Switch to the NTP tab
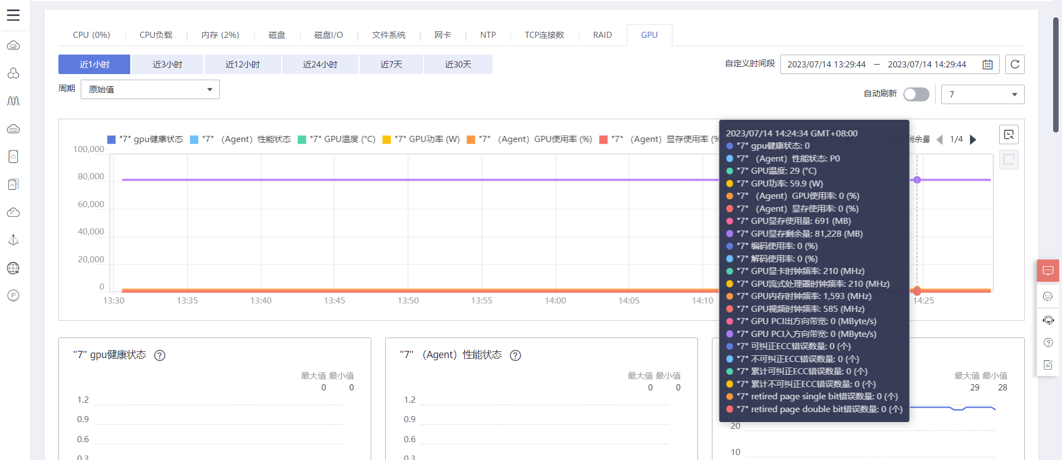This screenshot has width=1062, height=460. click(488, 35)
